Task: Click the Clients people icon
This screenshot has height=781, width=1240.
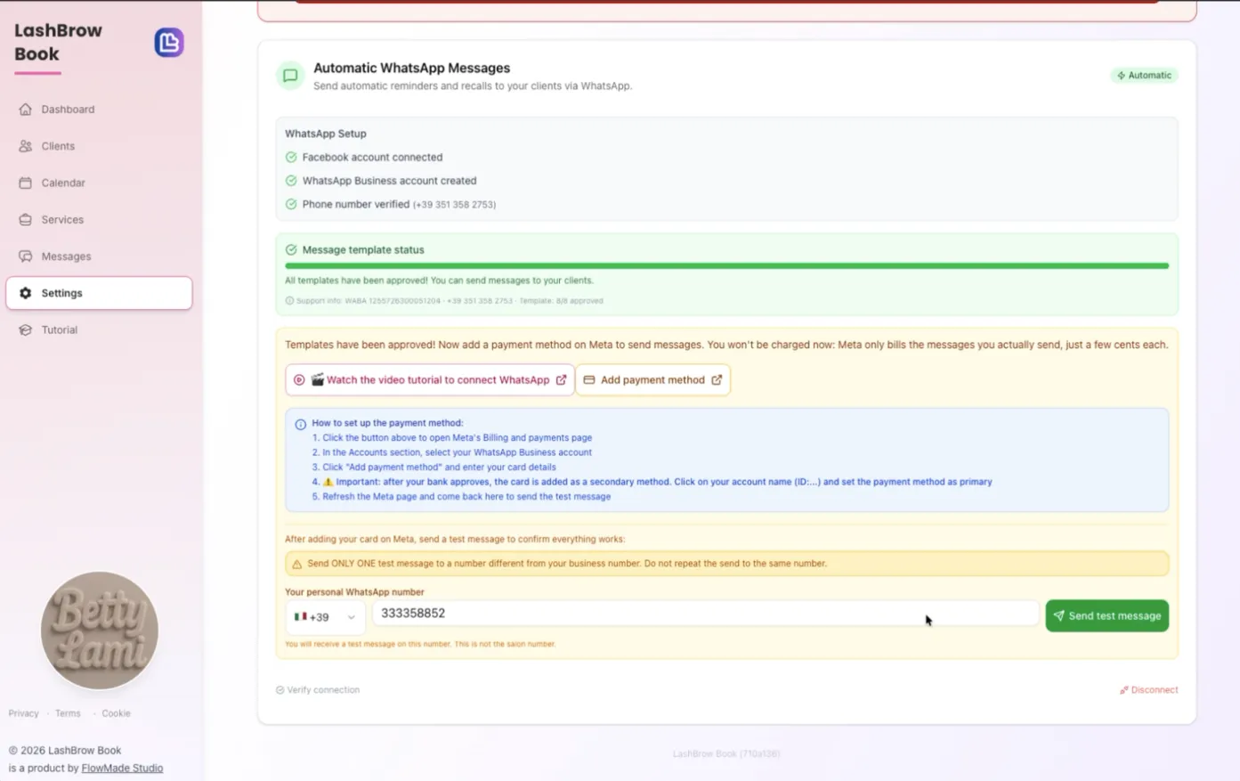Action: [x=25, y=146]
